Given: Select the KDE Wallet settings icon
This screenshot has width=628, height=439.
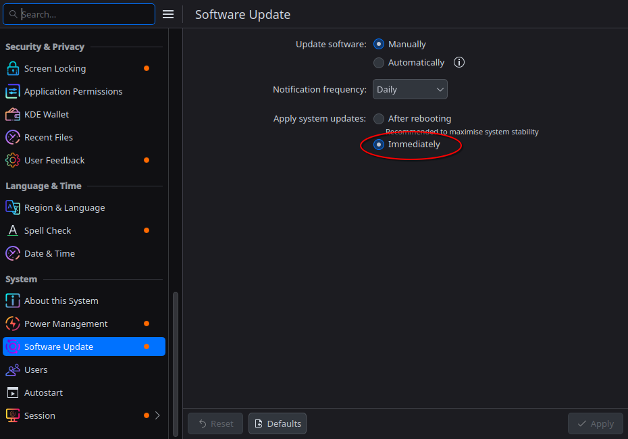Looking at the screenshot, I should (x=14, y=114).
